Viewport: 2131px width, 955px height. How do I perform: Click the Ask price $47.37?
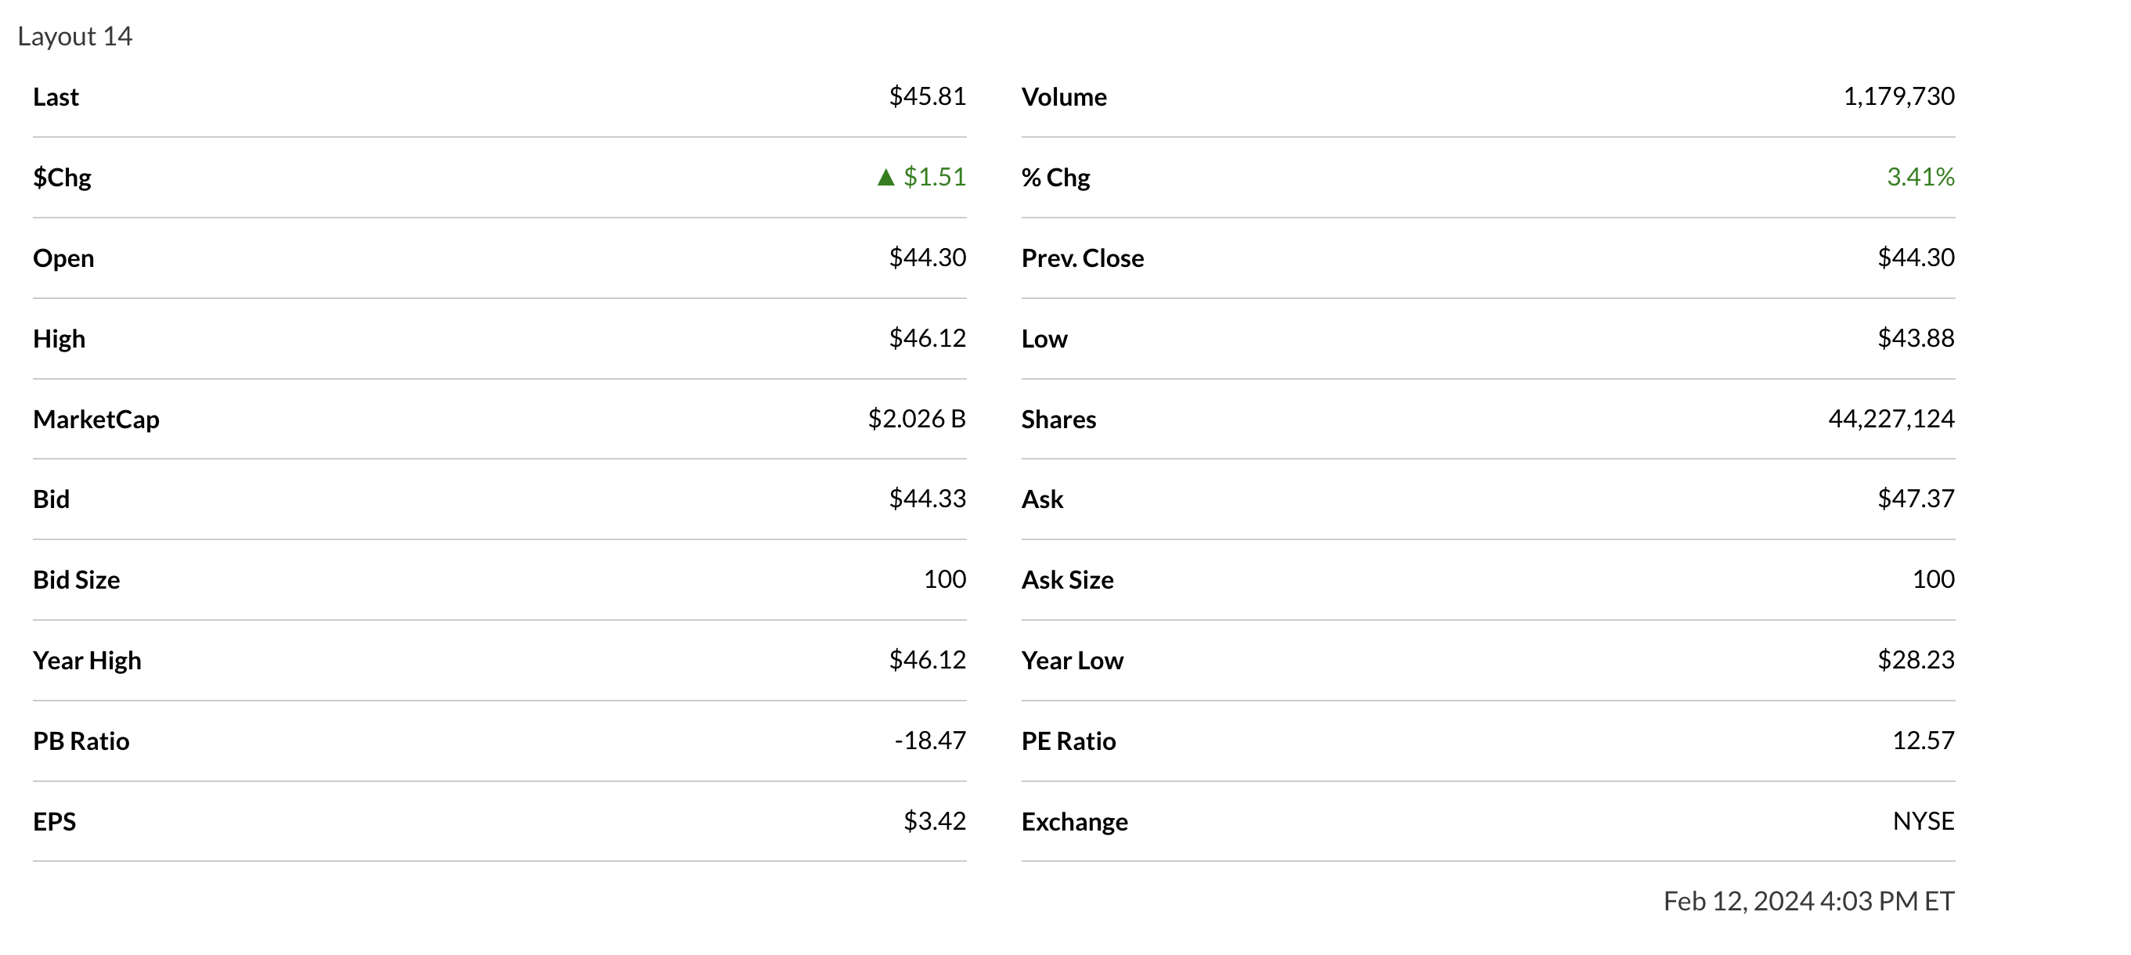click(x=1915, y=499)
